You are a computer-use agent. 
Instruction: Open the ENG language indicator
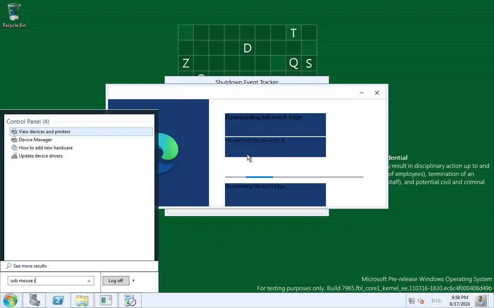coord(436,301)
